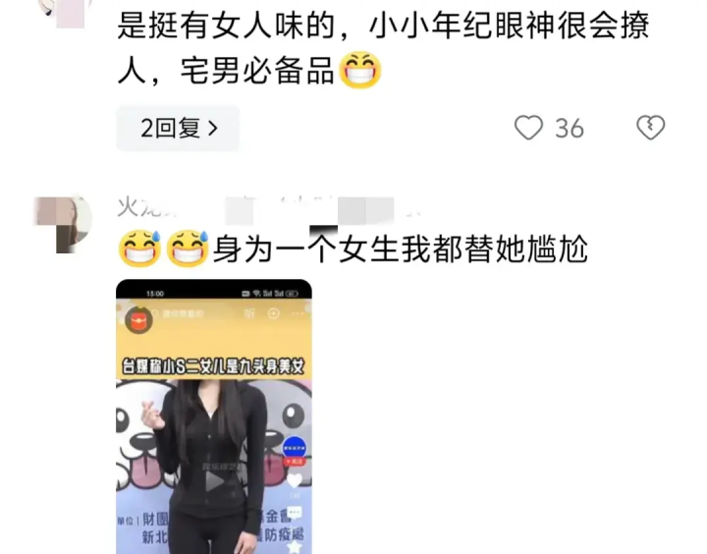Tap the play button on the video thumbnail
The image size is (707, 554).
pos(215,481)
